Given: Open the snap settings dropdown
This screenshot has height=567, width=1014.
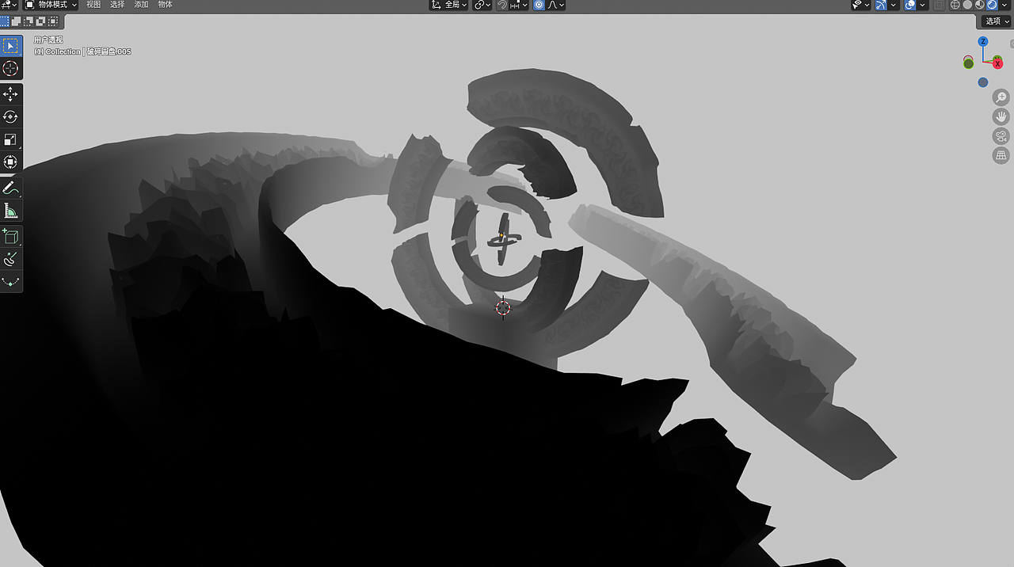Looking at the screenshot, I should click(519, 5).
